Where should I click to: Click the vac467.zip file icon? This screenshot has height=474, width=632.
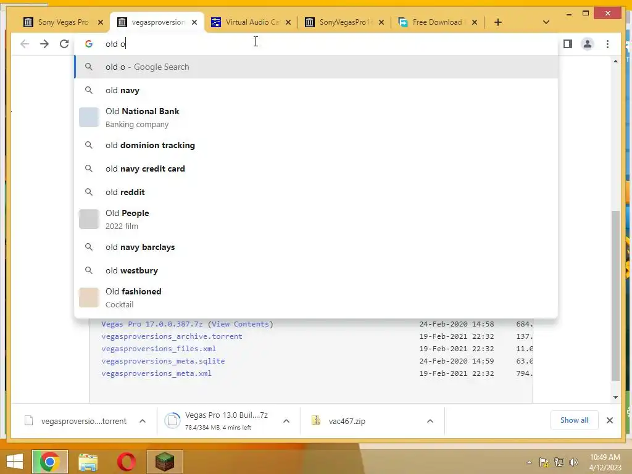[316, 421]
